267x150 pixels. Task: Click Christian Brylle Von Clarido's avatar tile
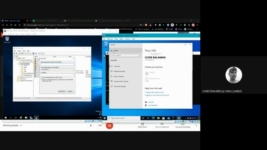pos(234,75)
